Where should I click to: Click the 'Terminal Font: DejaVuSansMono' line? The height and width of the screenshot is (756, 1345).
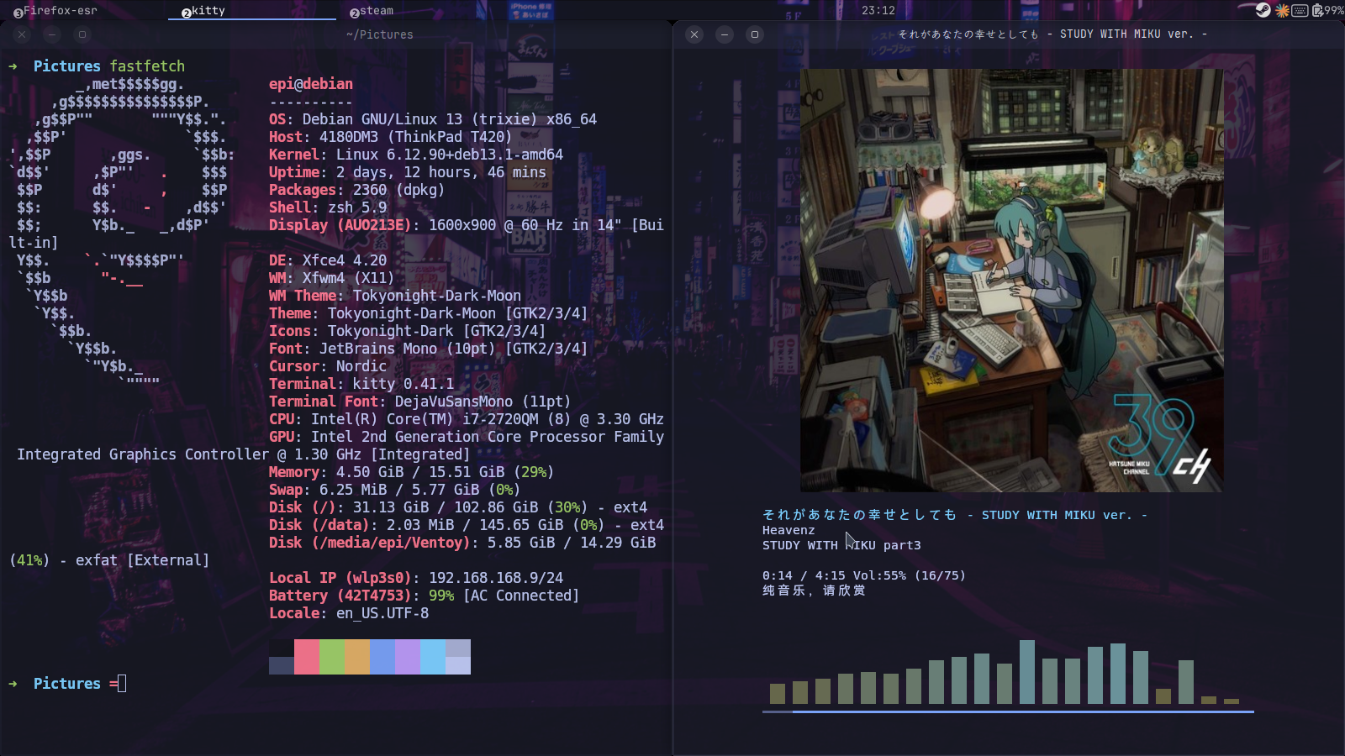[420, 402]
